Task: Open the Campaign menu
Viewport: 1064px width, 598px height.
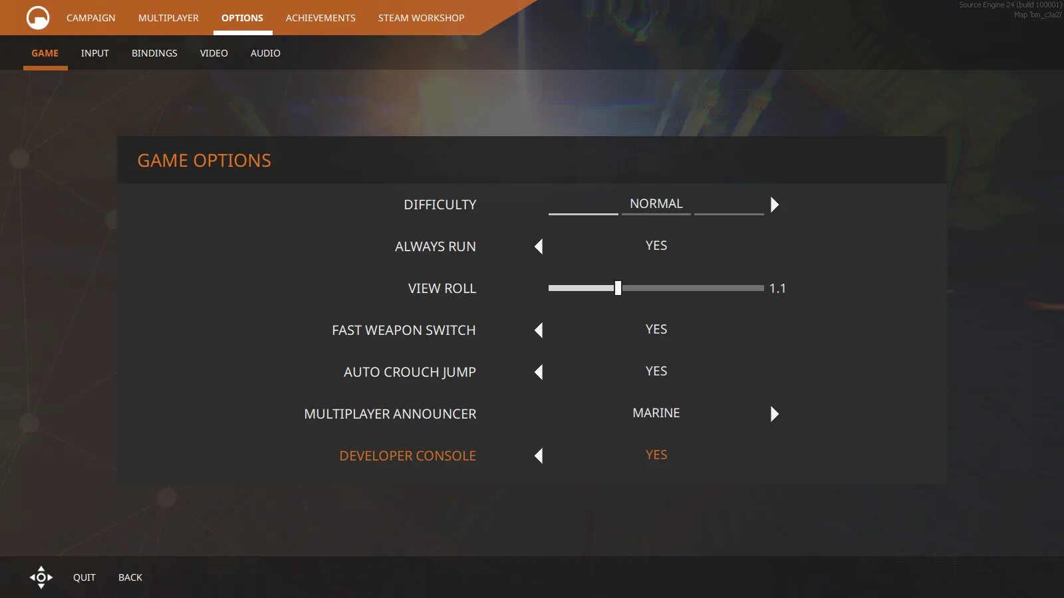Action: click(x=91, y=18)
